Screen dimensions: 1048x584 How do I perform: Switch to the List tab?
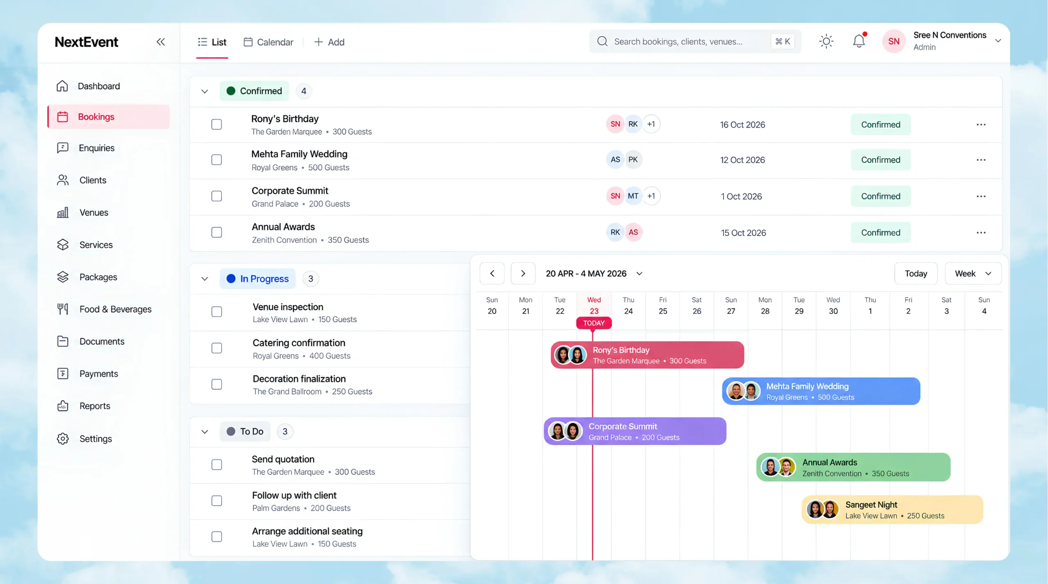[212, 42]
